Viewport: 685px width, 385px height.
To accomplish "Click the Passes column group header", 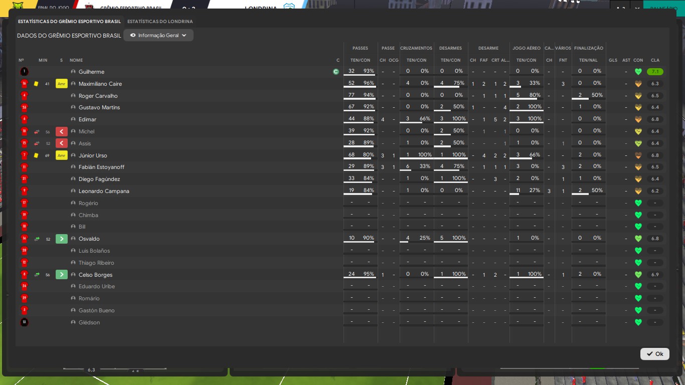I will point(360,48).
